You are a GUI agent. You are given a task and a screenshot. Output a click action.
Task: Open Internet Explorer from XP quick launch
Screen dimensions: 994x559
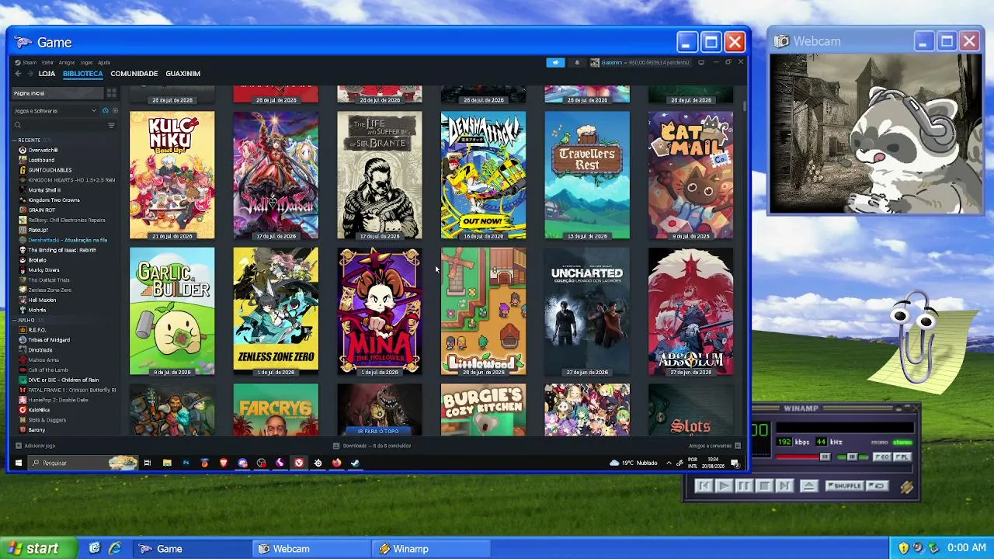pos(115,548)
